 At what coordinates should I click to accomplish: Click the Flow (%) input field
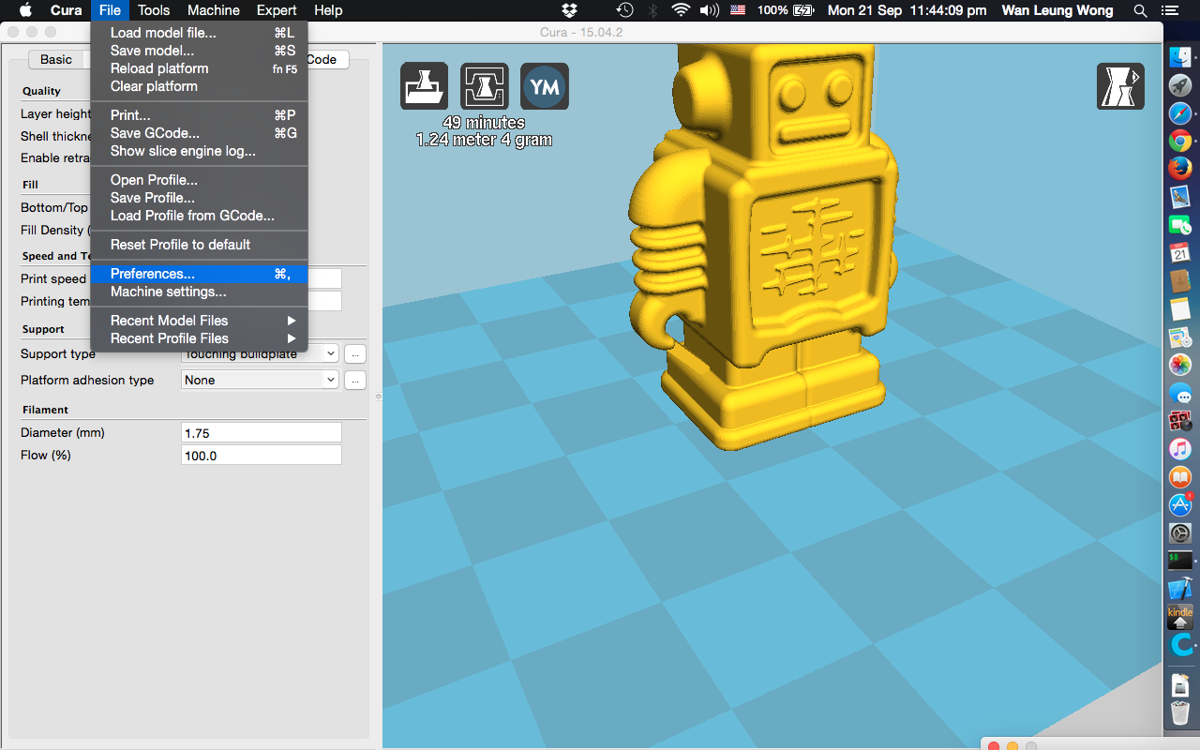click(262, 455)
